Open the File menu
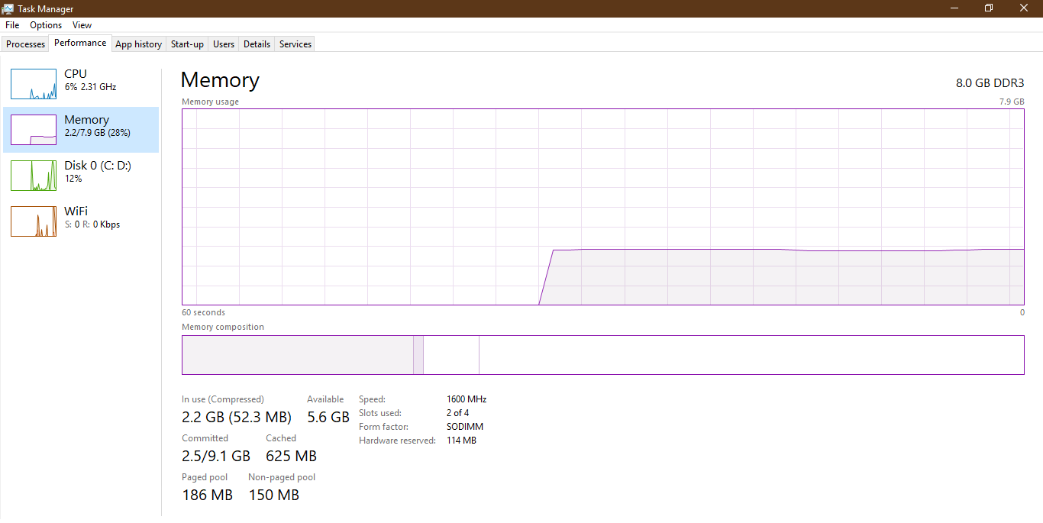Viewport: 1043px width, 523px height. pos(11,24)
